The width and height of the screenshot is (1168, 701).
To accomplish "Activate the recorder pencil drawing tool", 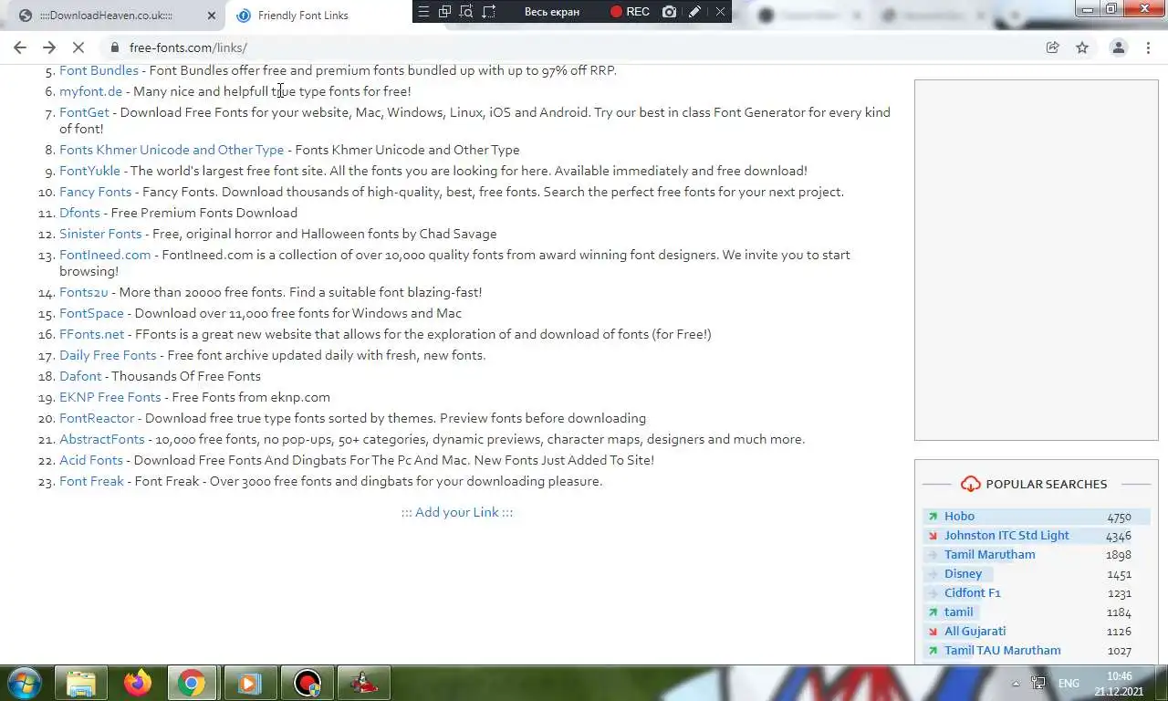I will click(x=695, y=11).
